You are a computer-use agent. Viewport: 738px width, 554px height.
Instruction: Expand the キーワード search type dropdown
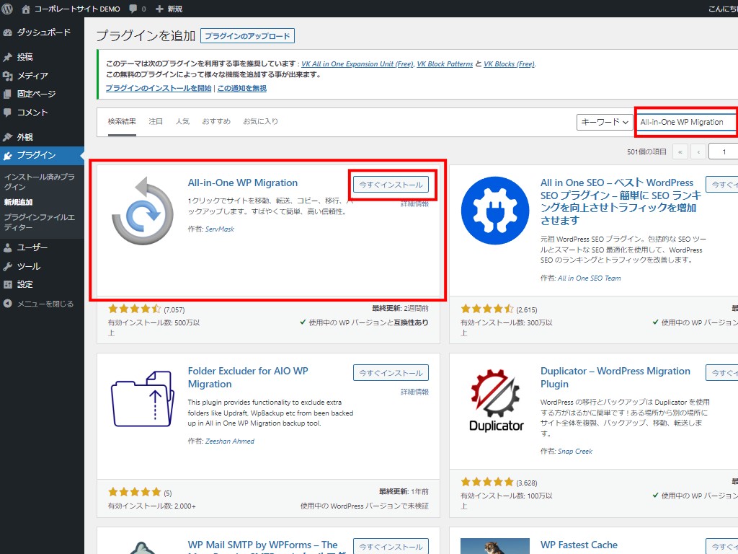pyautogui.click(x=604, y=122)
